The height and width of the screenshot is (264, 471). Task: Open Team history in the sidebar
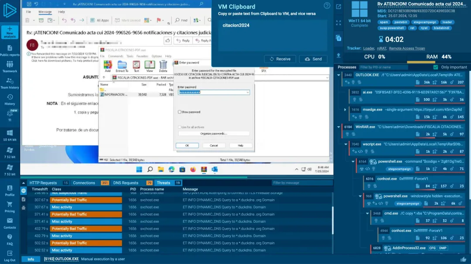click(10, 83)
